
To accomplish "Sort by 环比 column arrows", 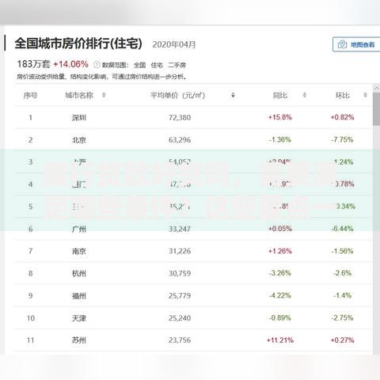I will click(365, 95).
